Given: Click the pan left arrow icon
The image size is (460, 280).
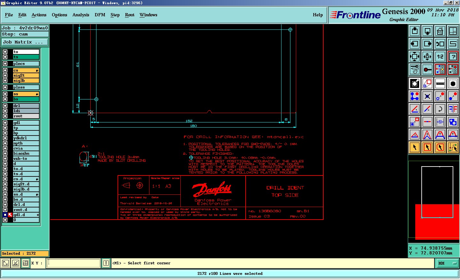Looking at the screenshot, I should click(x=415, y=44).
